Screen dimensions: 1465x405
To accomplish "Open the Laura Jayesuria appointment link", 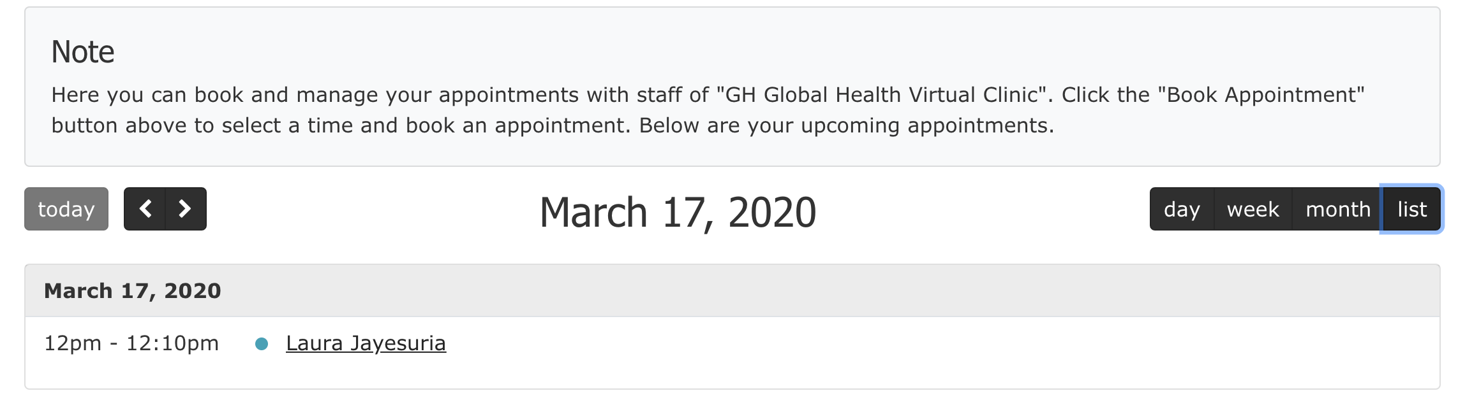I will pyautogui.click(x=366, y=343).
